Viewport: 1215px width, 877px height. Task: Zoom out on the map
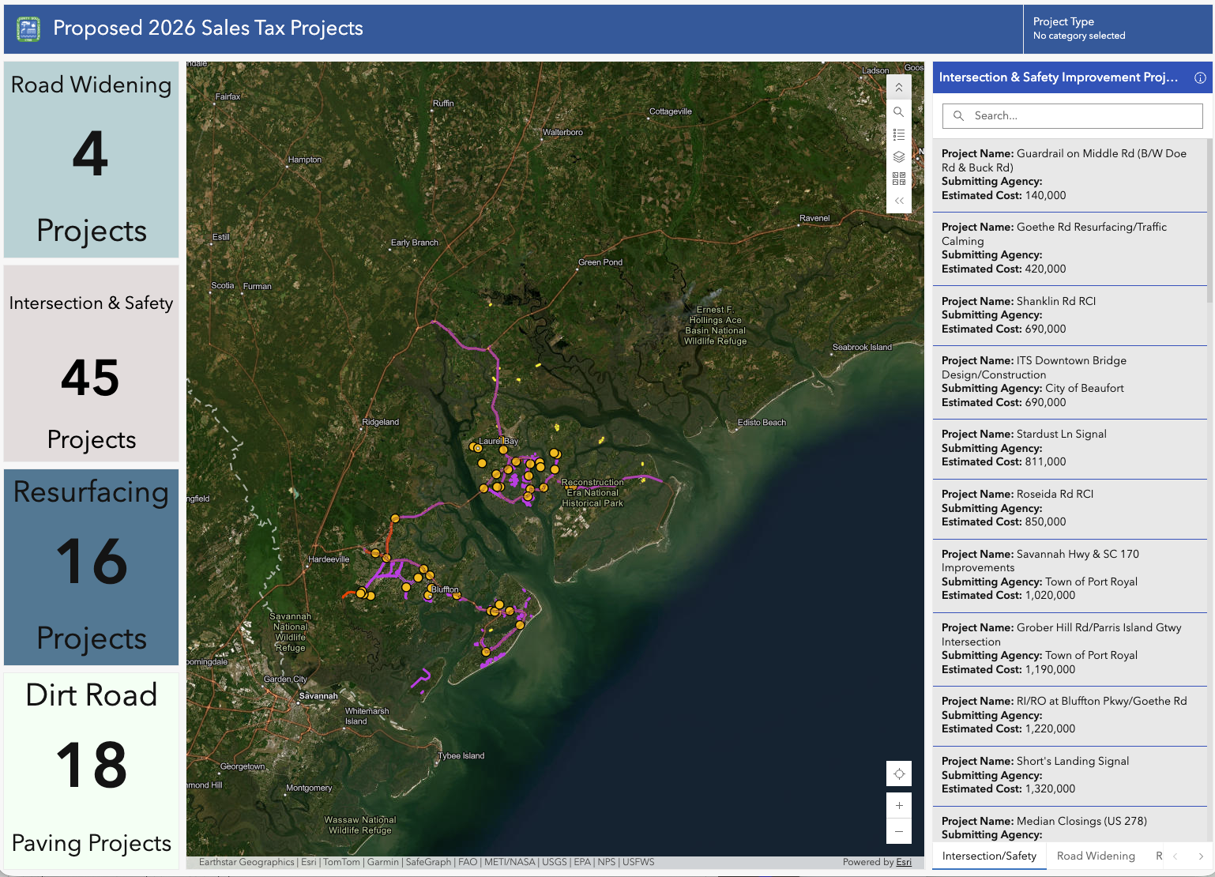coord(899,831)
